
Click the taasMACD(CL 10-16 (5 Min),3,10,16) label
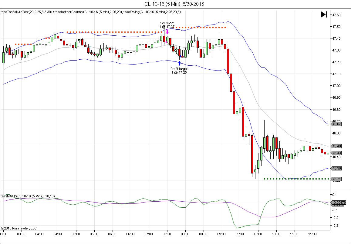point(28,196)
